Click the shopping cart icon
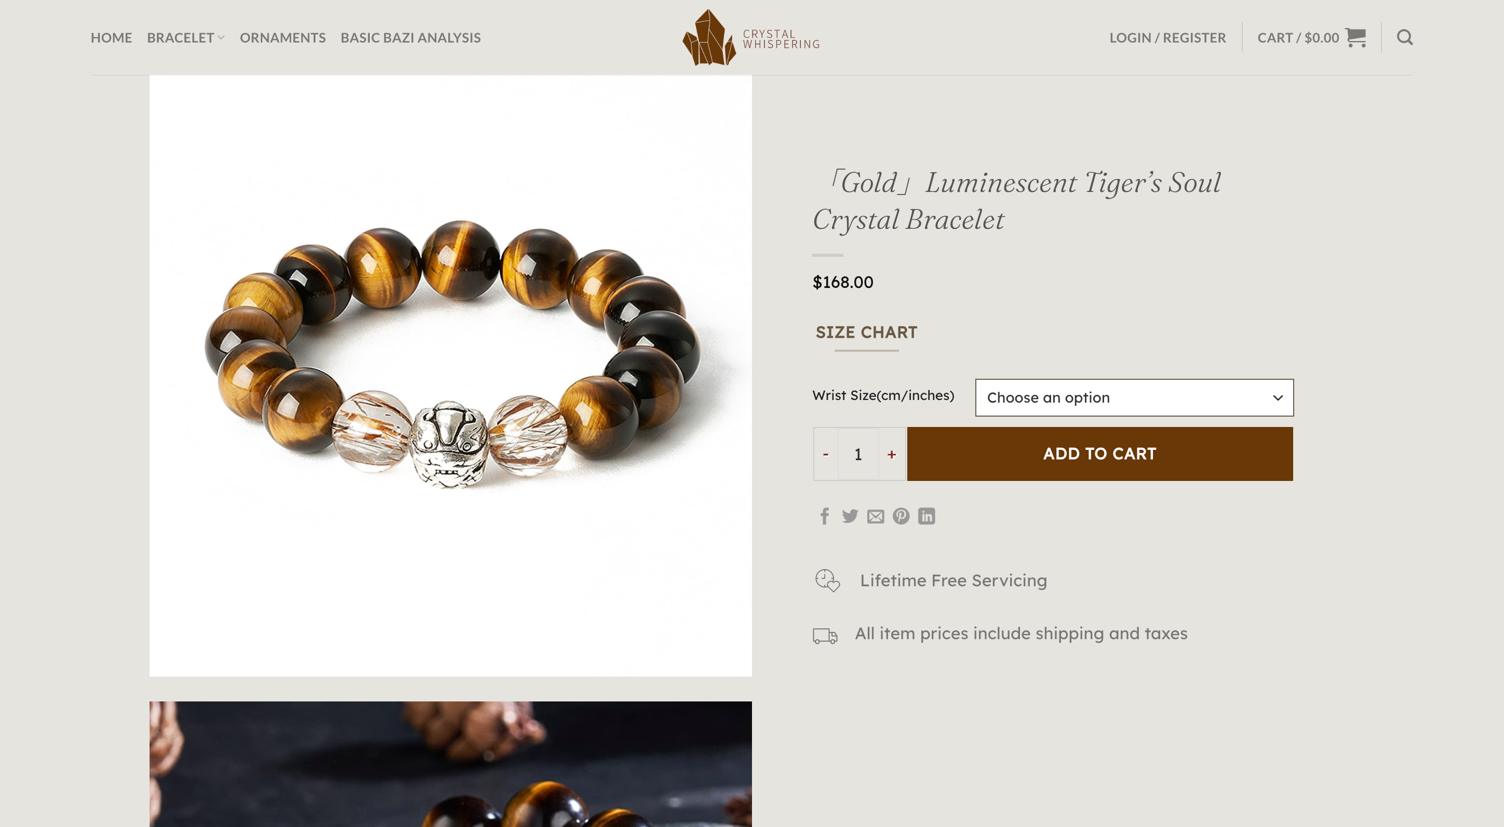This screenshot has width=1504, height=827. (x=1355, y=37)
